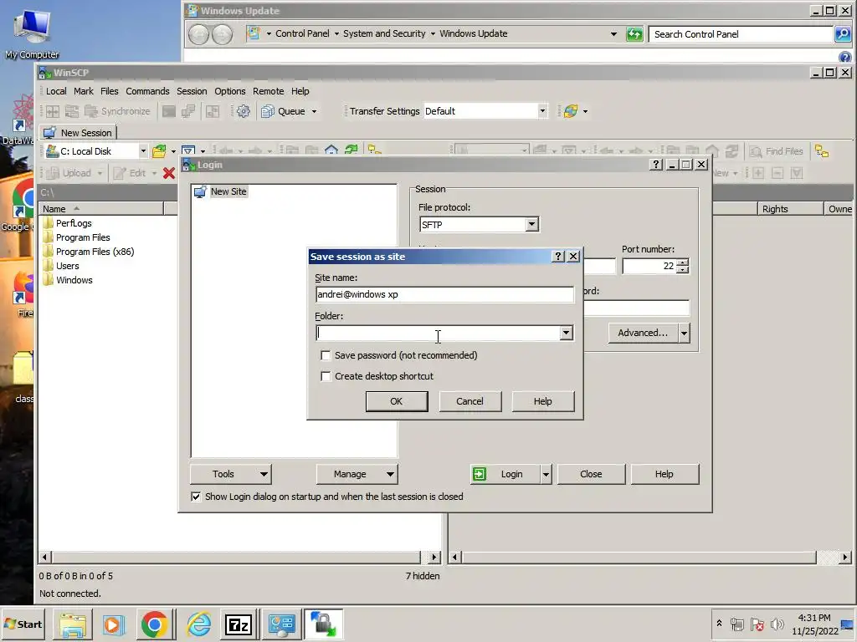857x642 pixels.
Task: Open WinSCP Preferences gear icon
Action: coord(244,111)
